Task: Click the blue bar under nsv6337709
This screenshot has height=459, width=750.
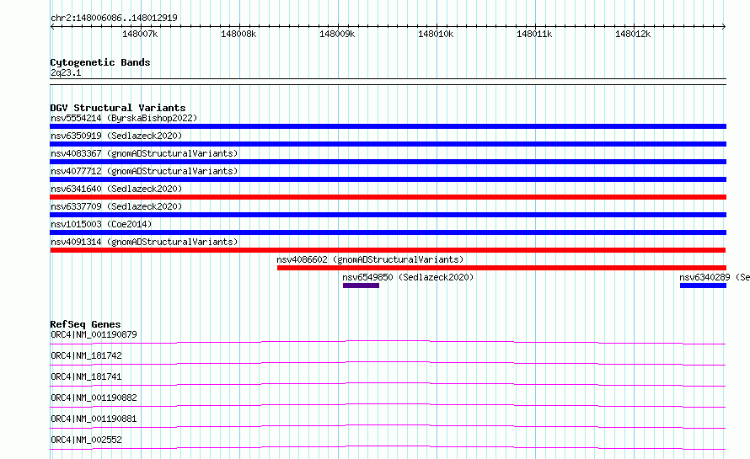Action: [388, 215]
